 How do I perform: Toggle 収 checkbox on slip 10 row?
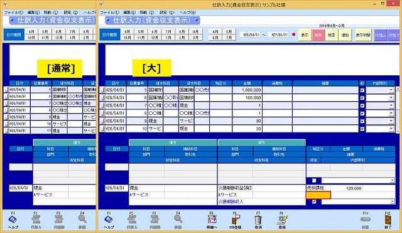tap(362, 129)
